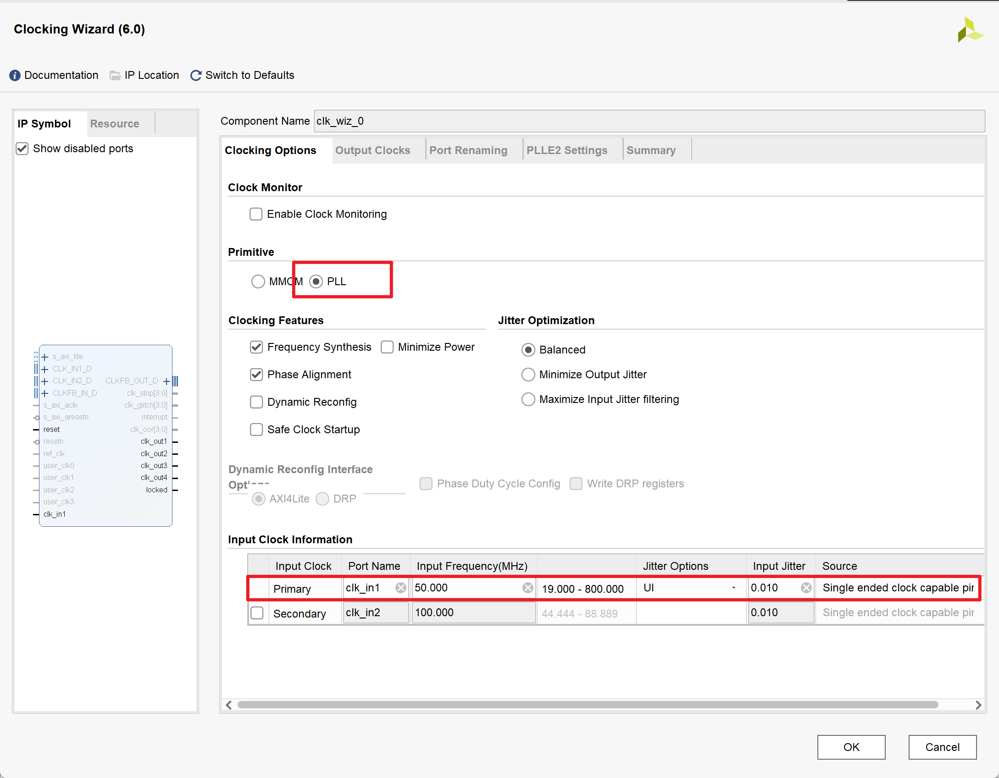Select Minimize Output Jitter option

tap(528, 375)
